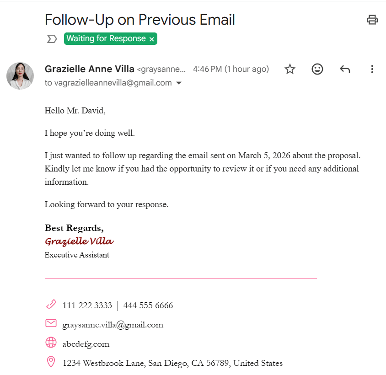Print this email using the printer icon
The width and height of the screenshot is (386, 375).
[x=372, y=20]
